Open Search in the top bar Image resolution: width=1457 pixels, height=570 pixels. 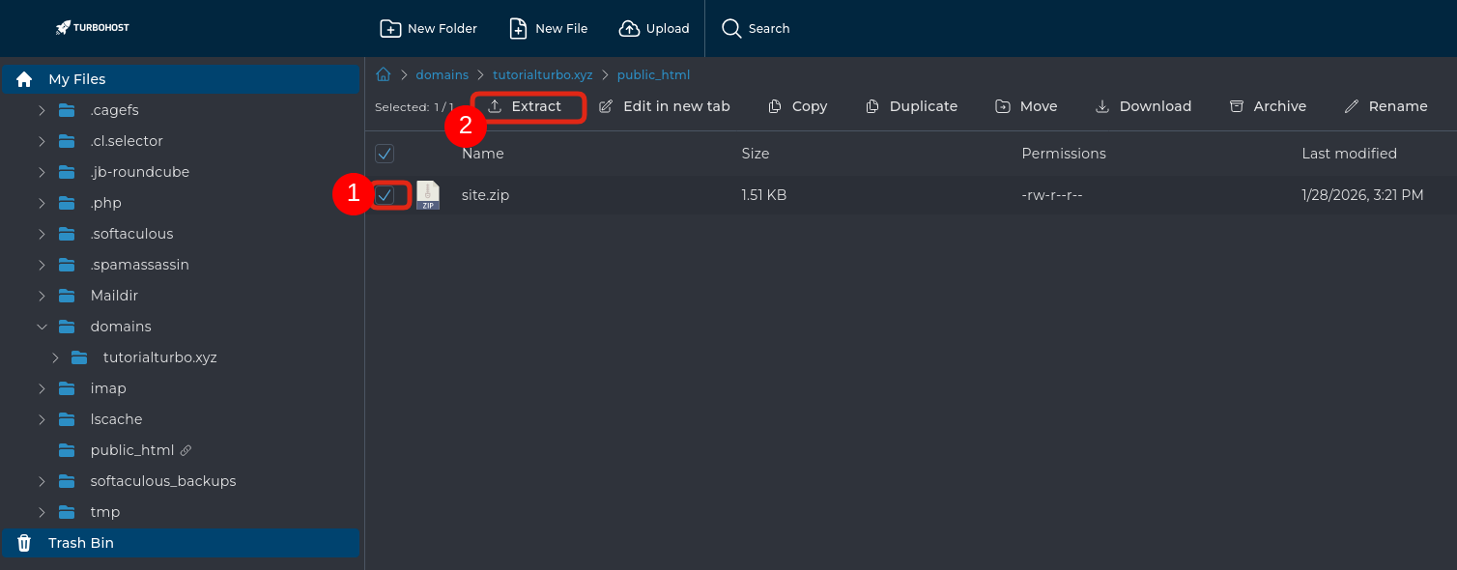coord(756,29)
